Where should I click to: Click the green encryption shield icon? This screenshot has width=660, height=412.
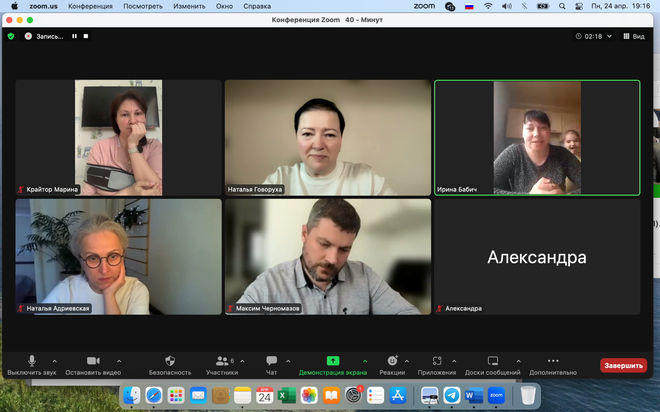(11, 36)
